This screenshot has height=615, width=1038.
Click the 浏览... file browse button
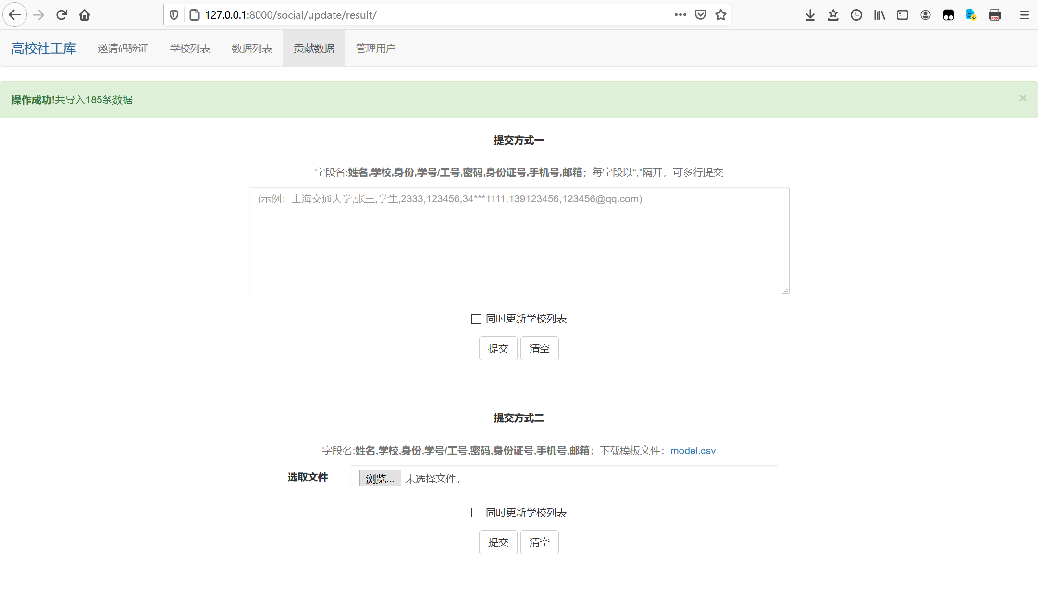380,479
